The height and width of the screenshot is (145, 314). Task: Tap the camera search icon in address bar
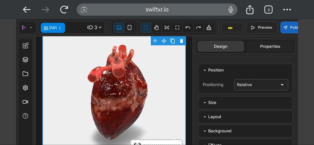84,9
